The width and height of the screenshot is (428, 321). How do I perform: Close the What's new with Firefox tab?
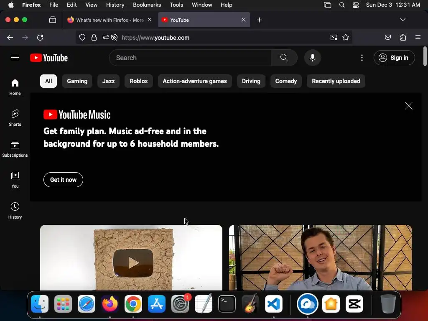click(150, 20)
